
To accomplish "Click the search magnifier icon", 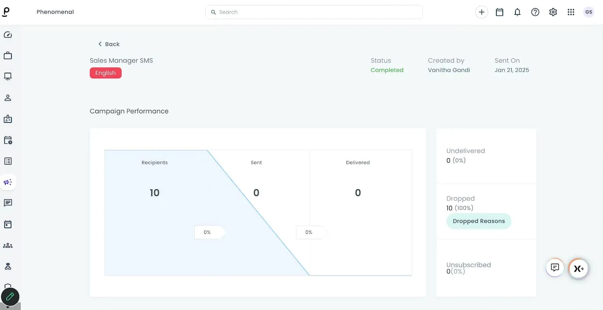I will 213,12.
